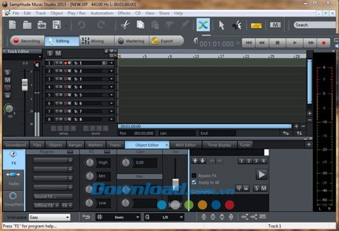This screenshot has height=231, width=339.
Task: Uncheck the Apply to all checkbox
Action: [x=194, y=182]
